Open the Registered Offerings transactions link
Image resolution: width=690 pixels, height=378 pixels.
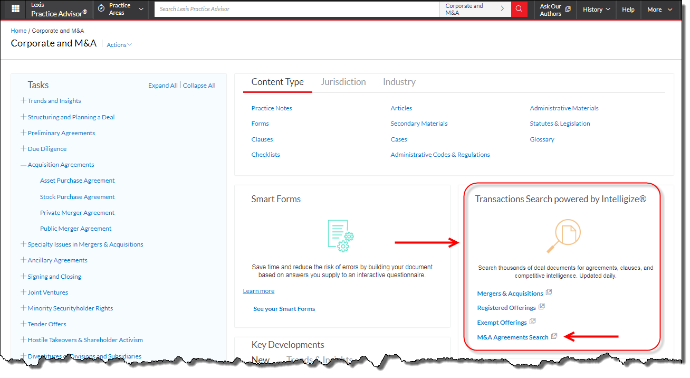point(506,308)
